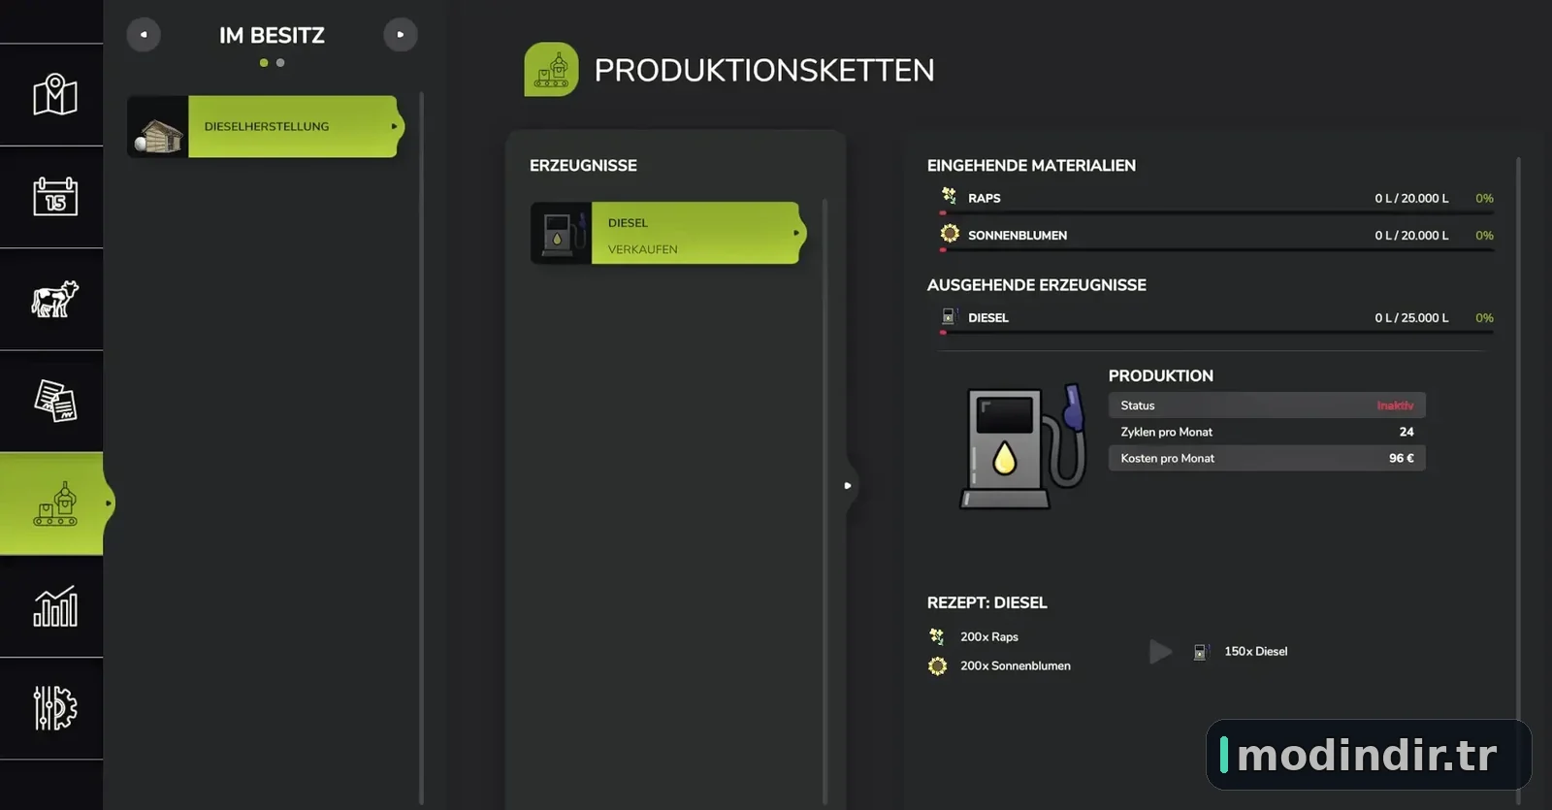Image resolution: width=1552 pixels, height=810 pixels.
Task: Click the large fuel pump production image
Action: point(1021,445)
